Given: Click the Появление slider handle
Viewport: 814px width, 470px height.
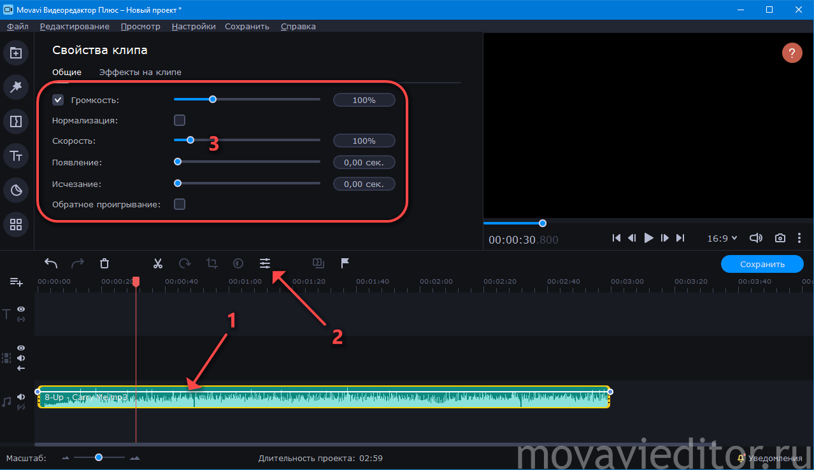Looking at the screenshot, I should point(178,162).
